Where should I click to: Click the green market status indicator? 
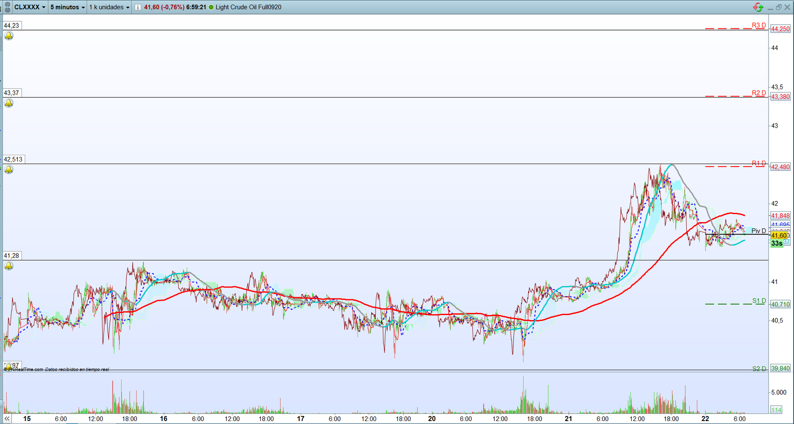coord(211,7)
